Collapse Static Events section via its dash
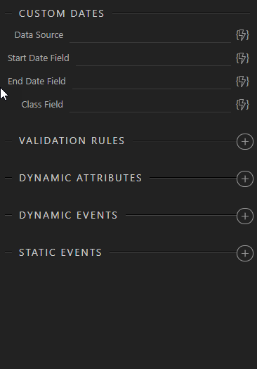 point(8,252)
